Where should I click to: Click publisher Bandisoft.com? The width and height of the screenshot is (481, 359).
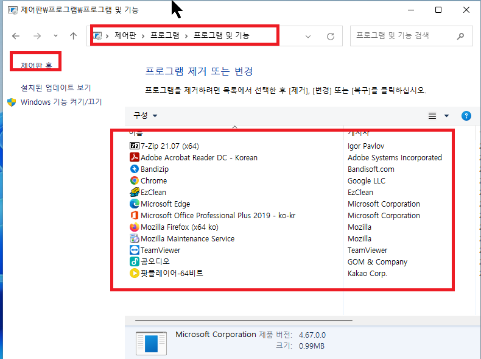pos(371,169)
